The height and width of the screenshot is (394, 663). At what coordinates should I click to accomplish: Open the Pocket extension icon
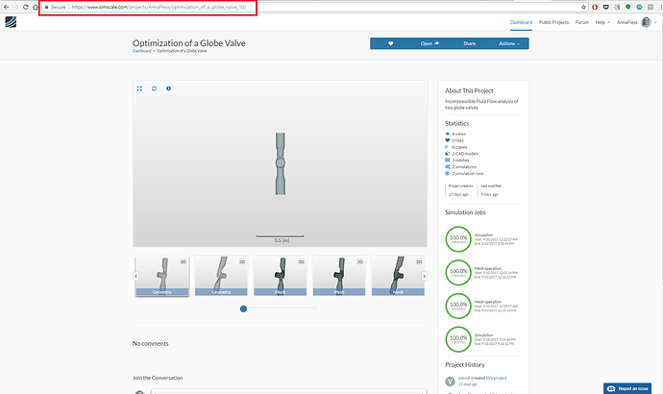(606, 7)
